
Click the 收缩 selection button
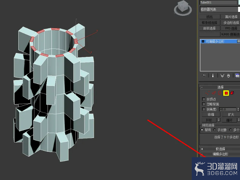(211, 114)
